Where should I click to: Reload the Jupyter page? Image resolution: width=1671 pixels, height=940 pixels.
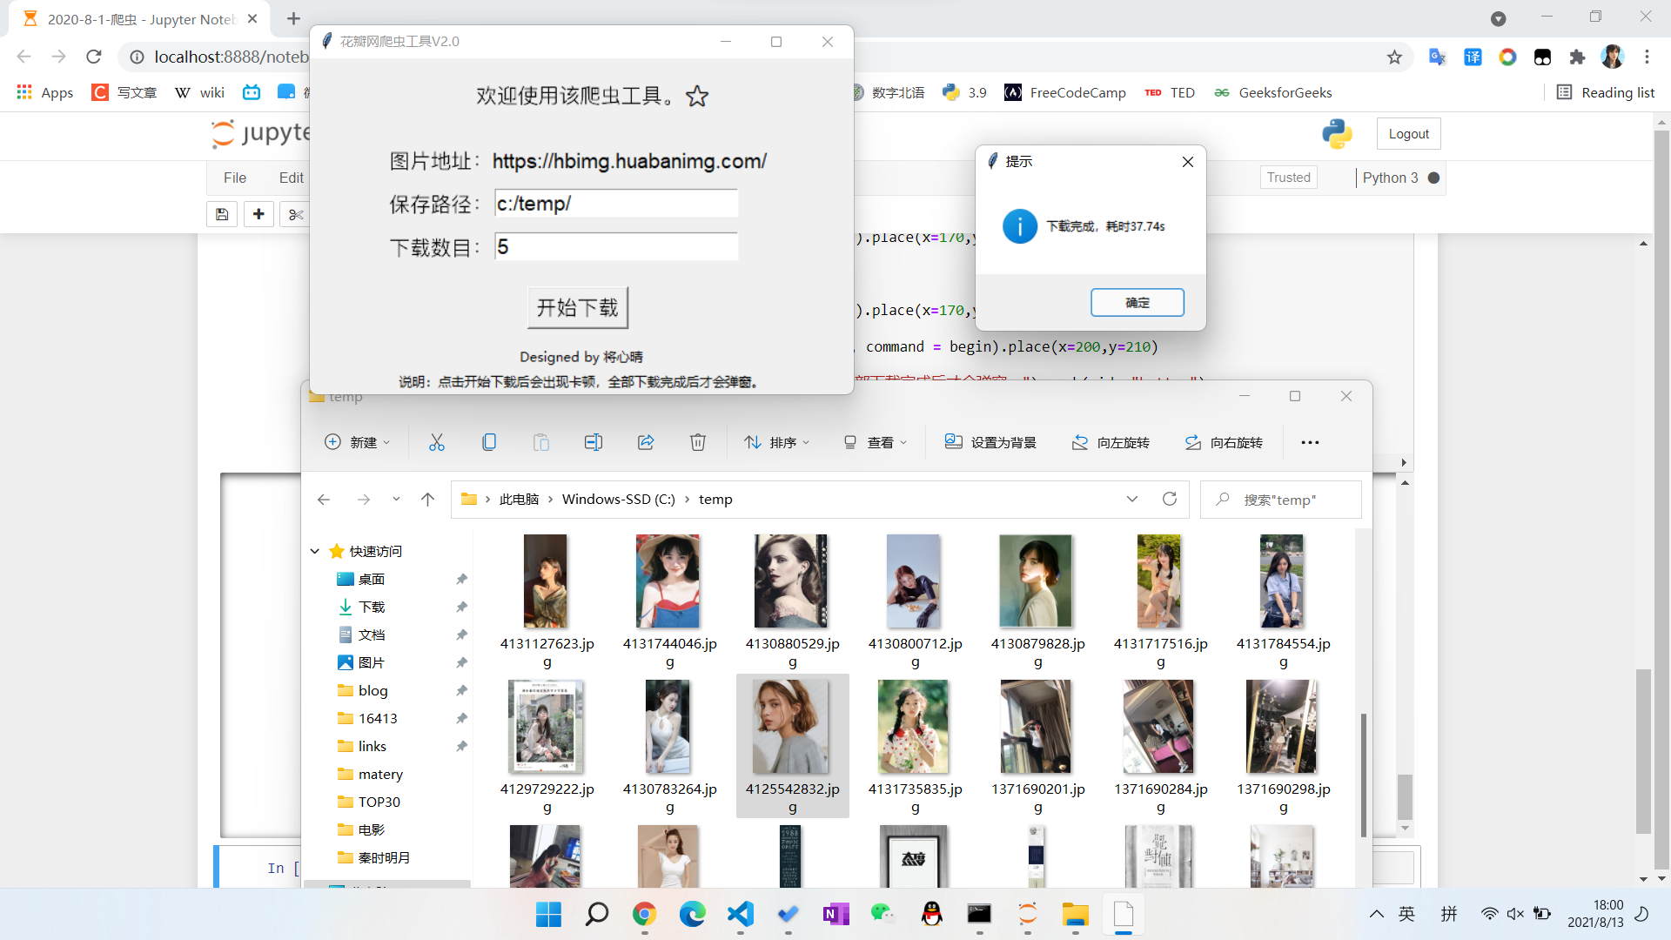click(x=94, y=57)
